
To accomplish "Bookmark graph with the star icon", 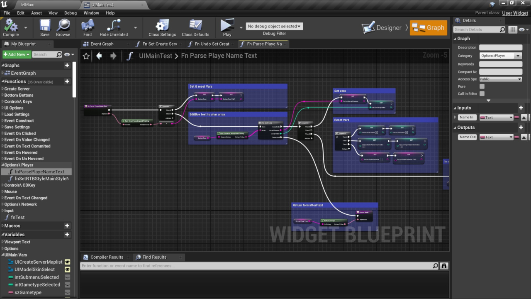I will coord(86,56).
